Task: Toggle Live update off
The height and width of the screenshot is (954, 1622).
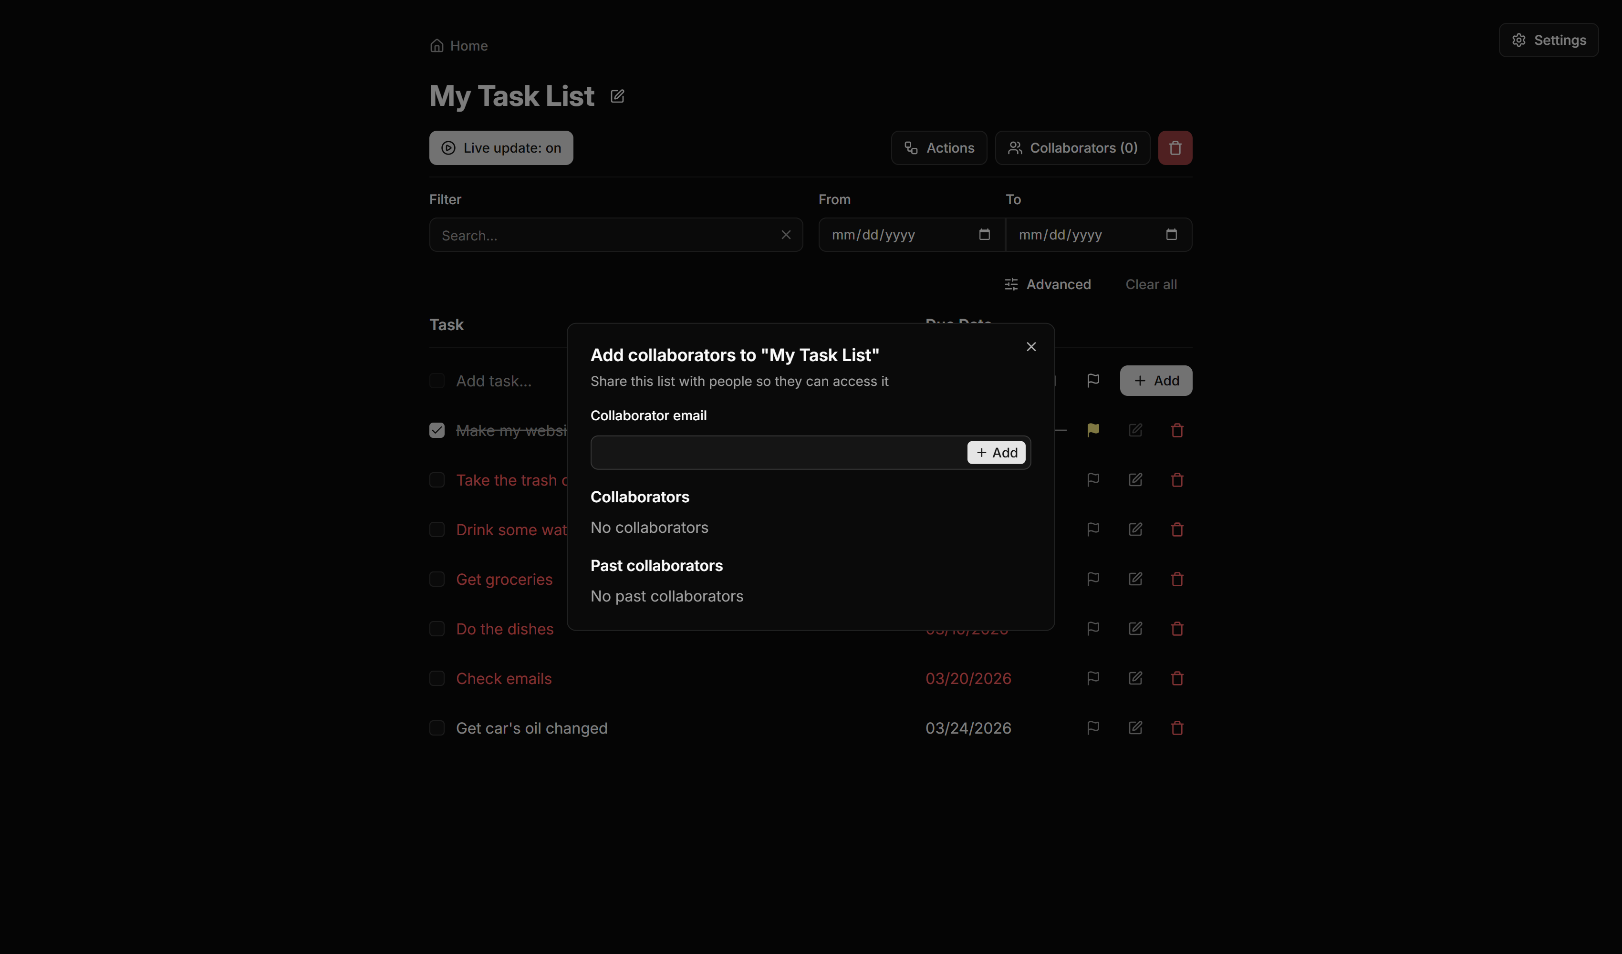Action: coord(501,147)
